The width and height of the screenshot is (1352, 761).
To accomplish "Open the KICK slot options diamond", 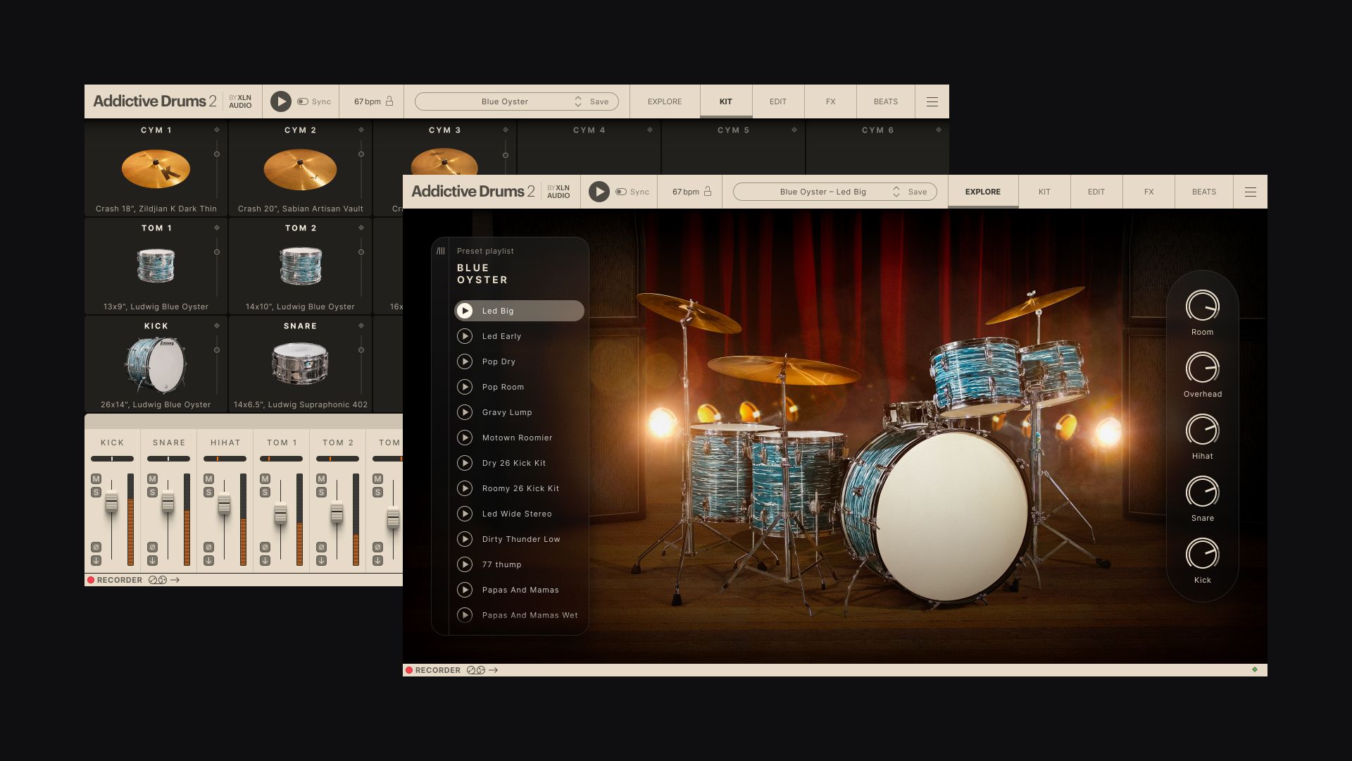I will pyautogui.click(x=217, y=326).
